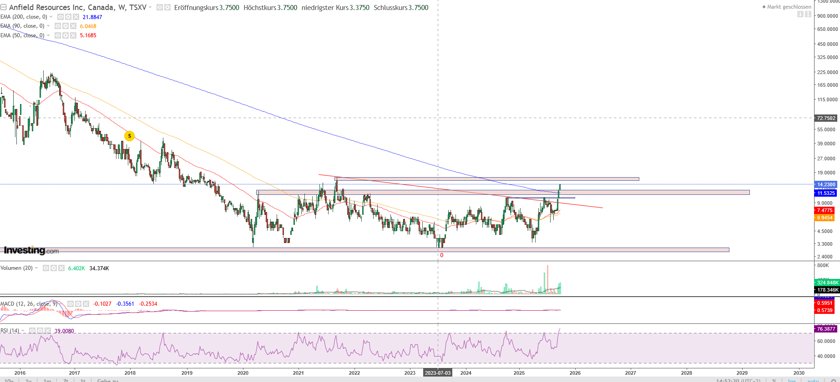Image resolution: width=840 pixels, height=382 pixels.
Task: Expand the RSI (14) dropdown arrow
Action: [23, 331]
